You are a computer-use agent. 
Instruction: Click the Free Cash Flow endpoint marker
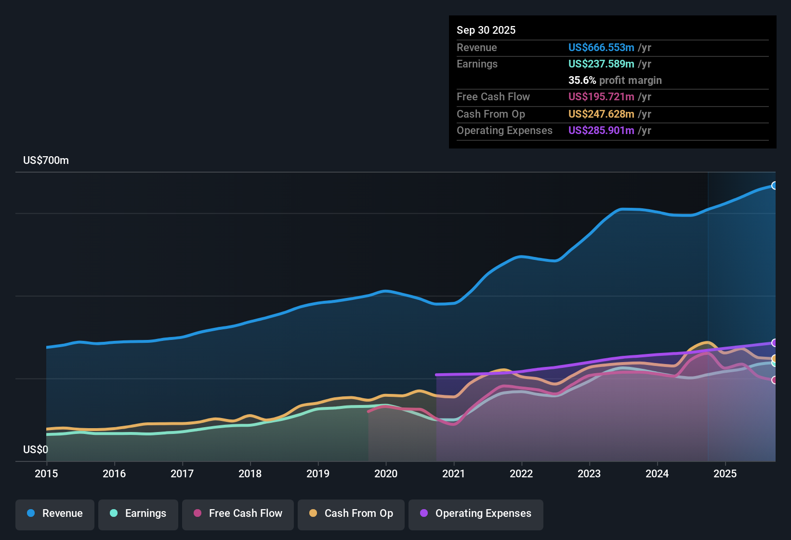775,381
